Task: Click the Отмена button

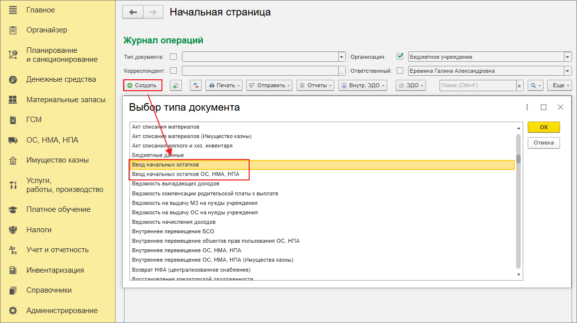Action: [544, 143]
